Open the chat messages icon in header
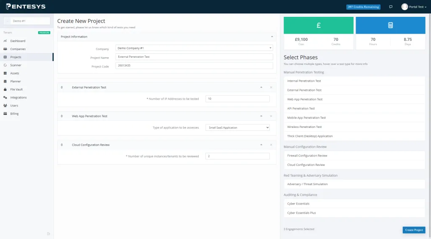This screenshot has height=239, width=431. point(391,7)
